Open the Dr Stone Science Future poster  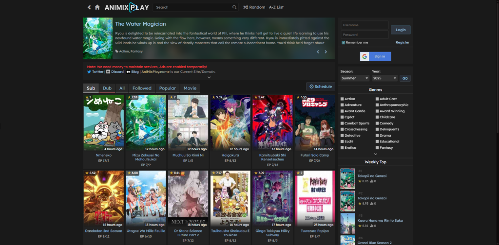[188, 198]
